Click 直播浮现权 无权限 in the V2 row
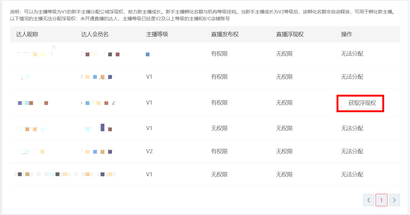The image size is (410, 215). pyautogui.click(x=284, y=151)
